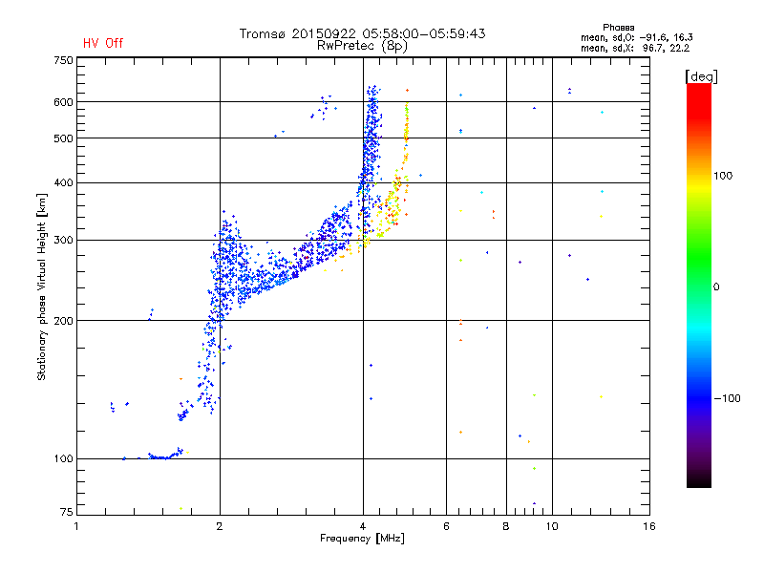The image size is (764, 573).
Task: Click the y-axis label 'Stationary phase Virtual Height [km]'
Action: 42,286
